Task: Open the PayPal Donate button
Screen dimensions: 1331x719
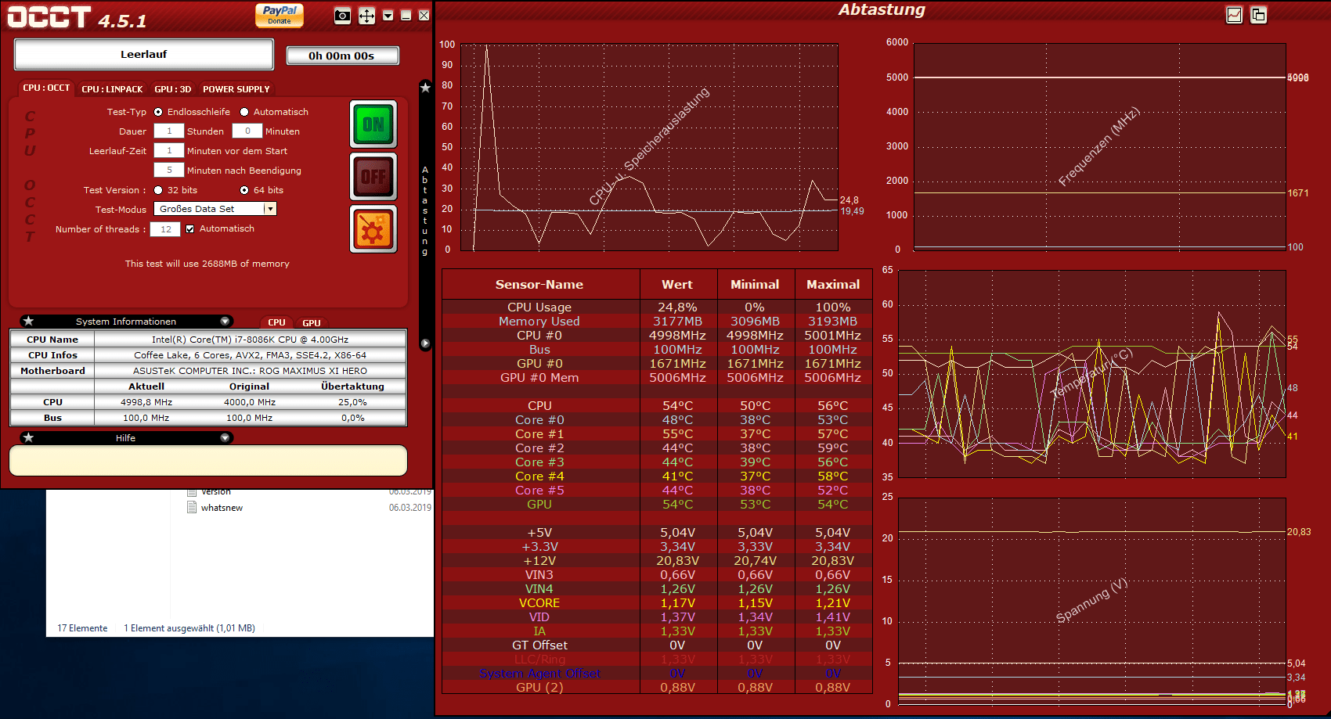Action: [x=280, y=15]
